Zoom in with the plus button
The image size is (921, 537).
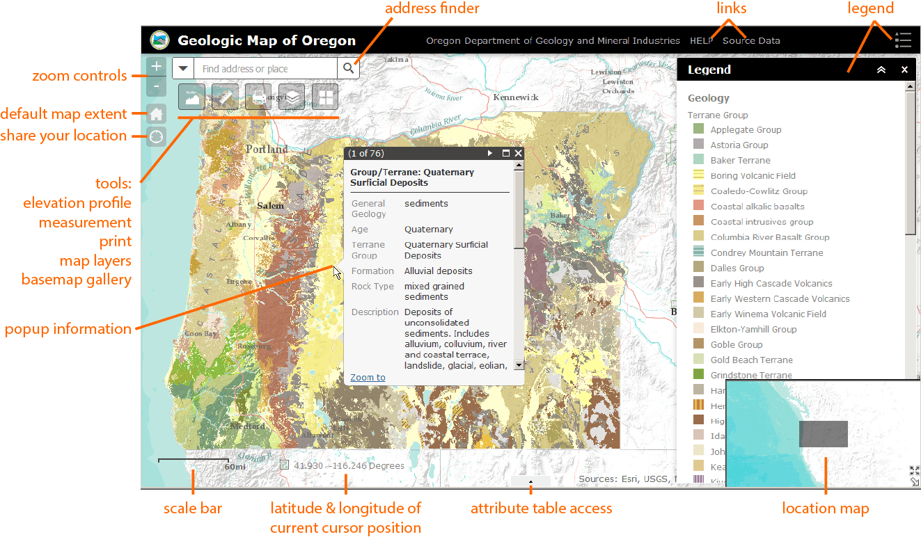tap(157, 67)
